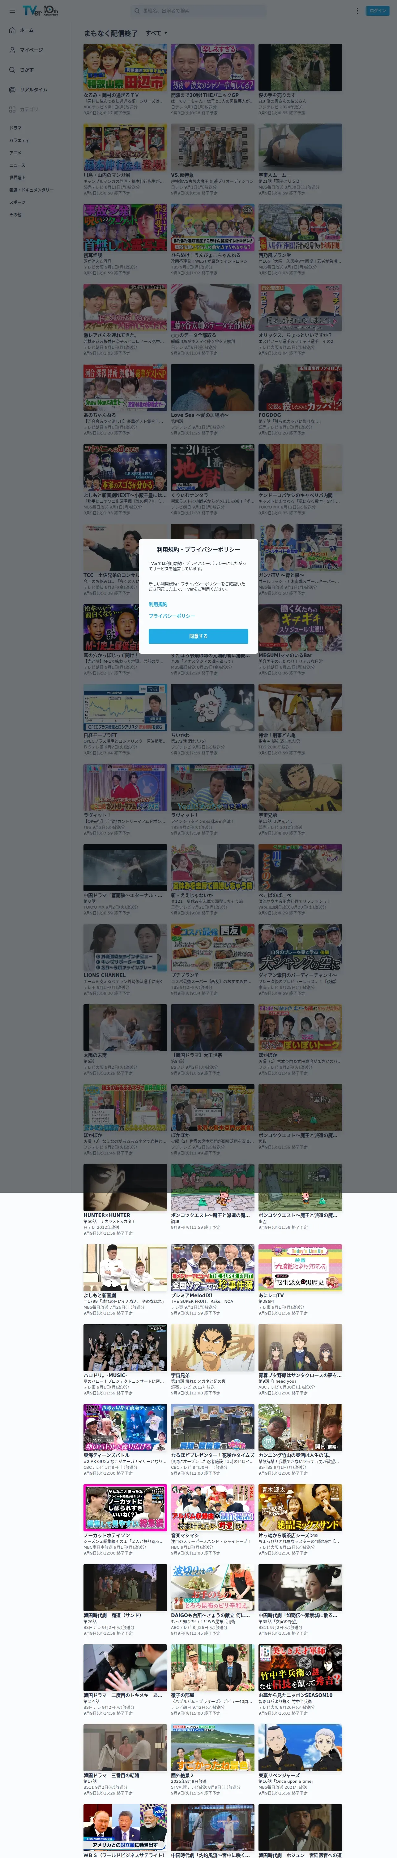Open the WBS ワールドビジネスサテライト thumbnail
The height and width of the screenshot is (1858, 397).
click(x=125, y=1828)
